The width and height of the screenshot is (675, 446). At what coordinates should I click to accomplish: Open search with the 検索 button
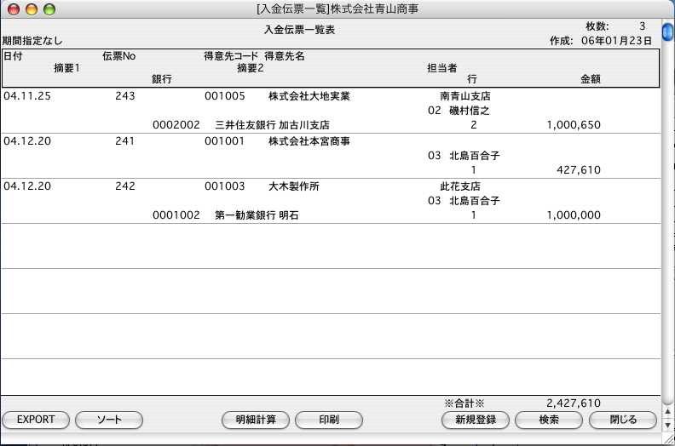549,420
